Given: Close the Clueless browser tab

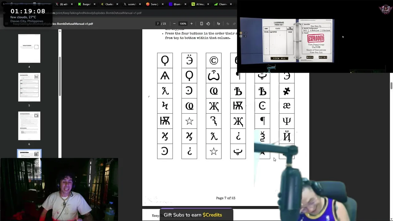Looking at the screenshot, I should 117,4.
